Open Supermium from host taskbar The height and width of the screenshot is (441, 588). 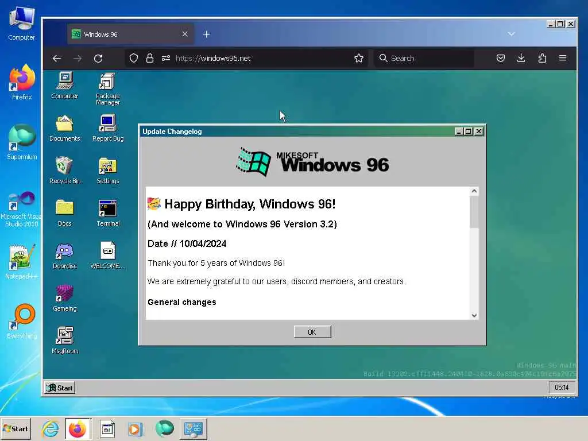click(164, 428)
